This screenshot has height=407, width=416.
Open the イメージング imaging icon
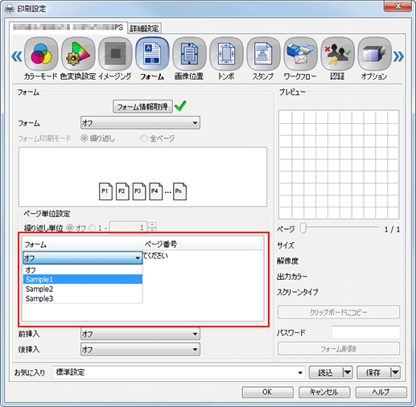115,55
